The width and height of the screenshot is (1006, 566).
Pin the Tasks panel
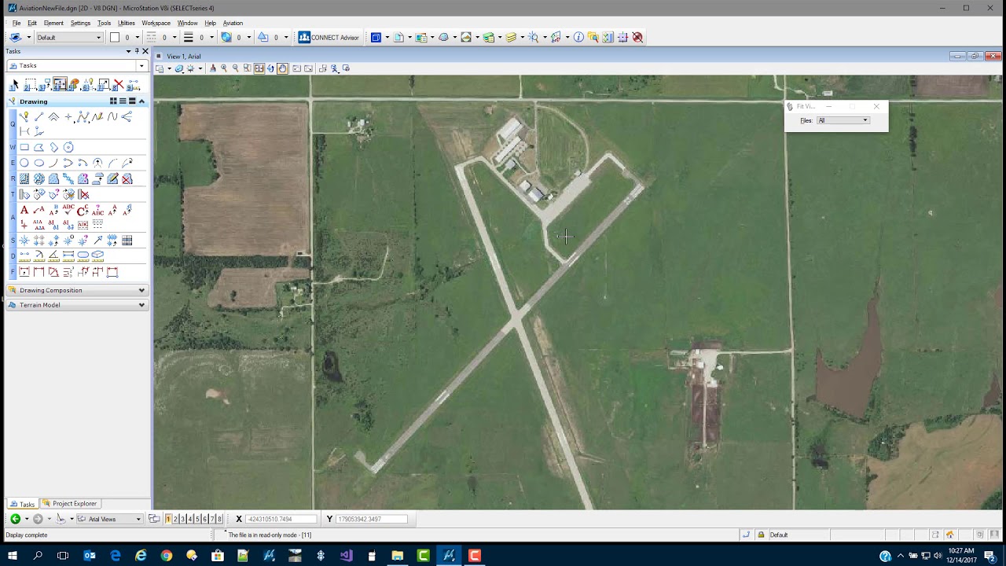(x=136, y=51)
